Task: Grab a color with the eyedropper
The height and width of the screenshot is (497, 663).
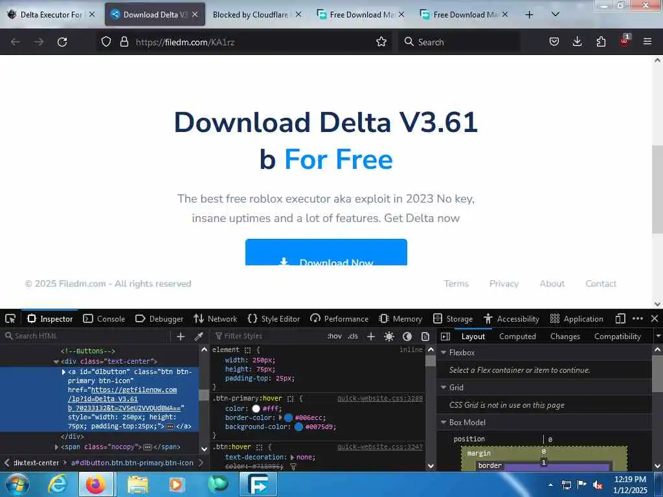Action: click(x=198, y=337)
